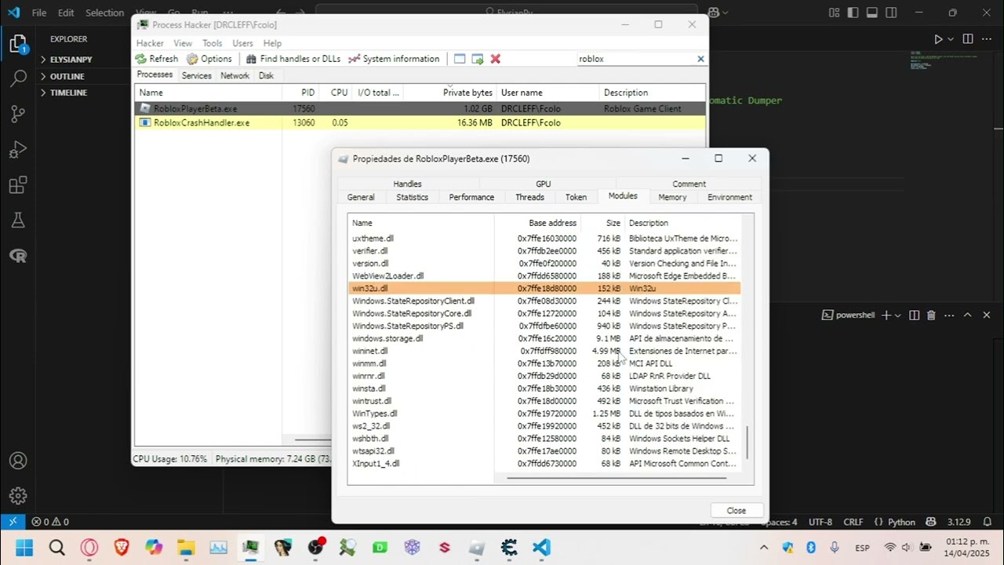Toggle VS Code primary side bar layout icon
Screen dimensions: 1004x565
[853, 13]
